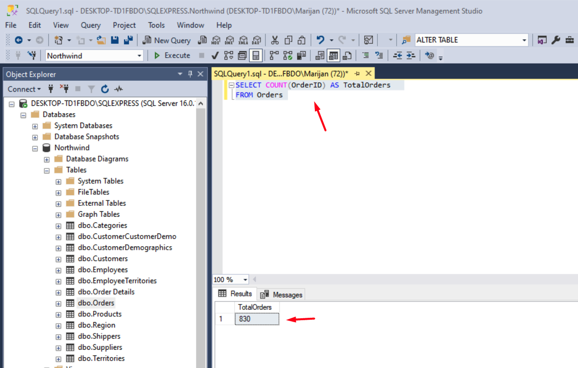Image resolution: width=578 pixels, height=368 pixels.
Task: Toggle Results to Grid mode
Action: pyautogui.click(x=333, y=56)
